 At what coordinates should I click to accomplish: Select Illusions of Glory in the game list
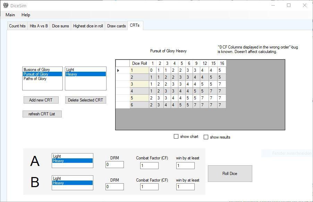click(x=42, y=69)
